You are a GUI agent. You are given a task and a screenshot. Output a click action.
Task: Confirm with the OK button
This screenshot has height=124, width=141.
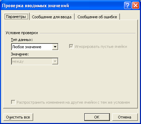tap(97, 117)
